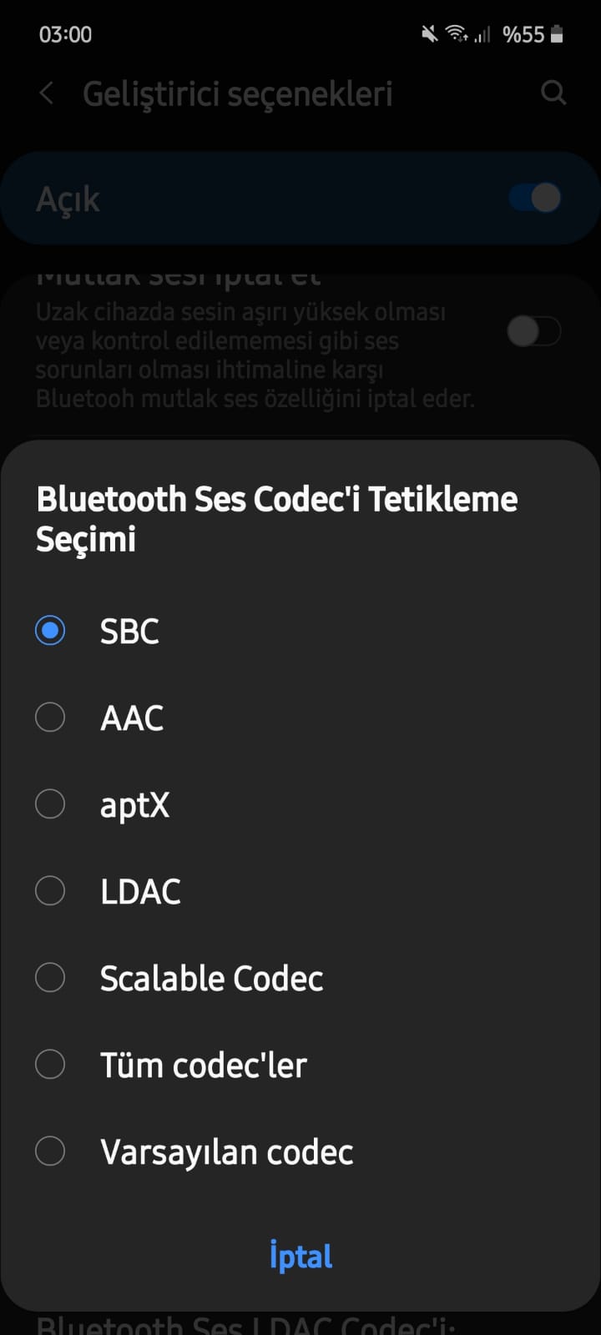
Task: Tap the Bluetooth Ses Codec'i Tetikleme dialog title
Action: (x=277, y=518)
